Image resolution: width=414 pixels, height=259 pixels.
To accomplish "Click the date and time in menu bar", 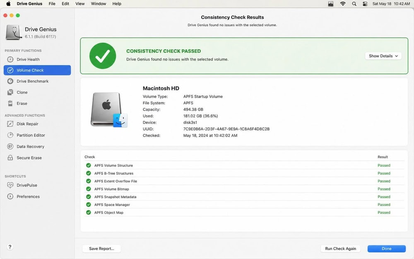I will [x=391, y=4].
